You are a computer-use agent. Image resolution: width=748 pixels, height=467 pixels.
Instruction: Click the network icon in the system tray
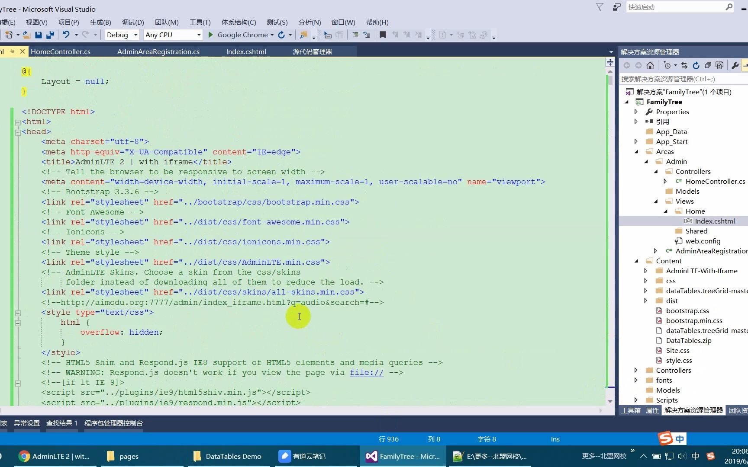670,456
